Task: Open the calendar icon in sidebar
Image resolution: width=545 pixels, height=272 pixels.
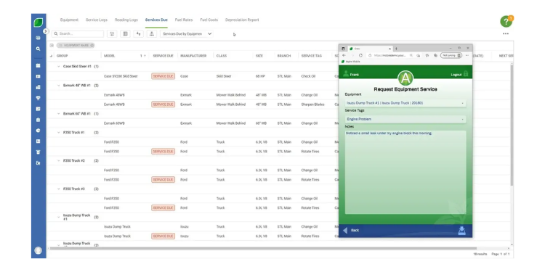Action: click(x=39, y=65)
